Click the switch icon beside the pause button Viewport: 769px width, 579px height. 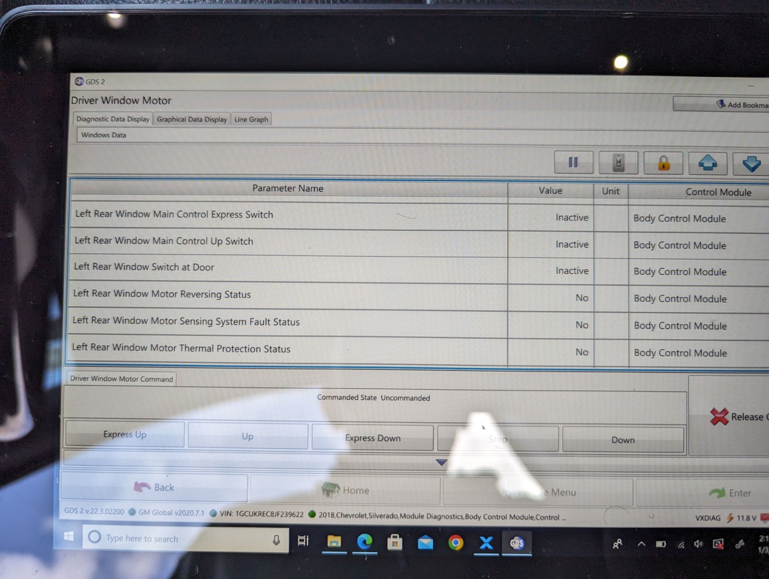(619, 163)
